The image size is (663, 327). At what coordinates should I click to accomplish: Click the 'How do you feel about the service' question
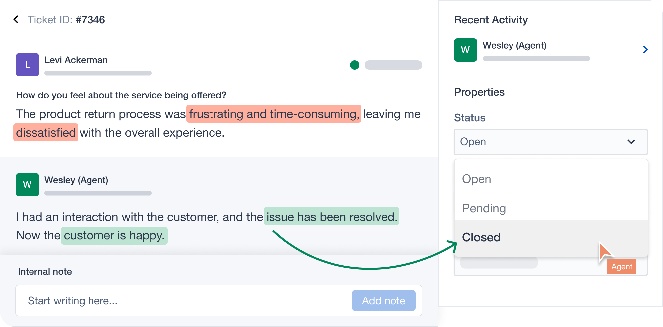point(121,95)
